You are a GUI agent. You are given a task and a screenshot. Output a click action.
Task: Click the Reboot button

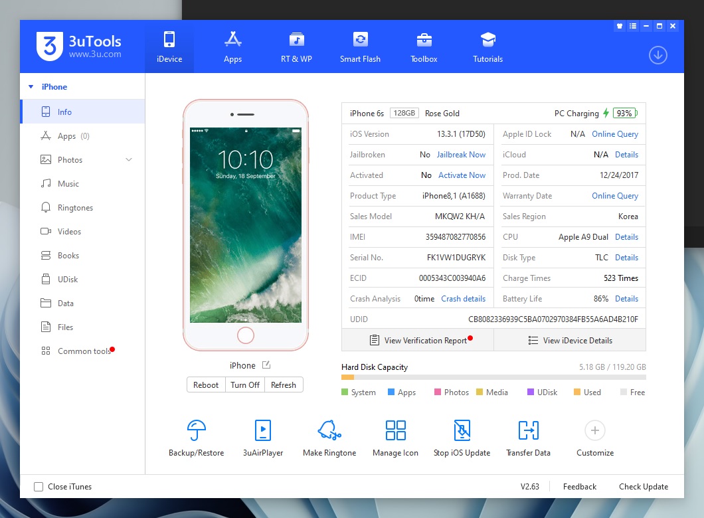coord(206,385)
